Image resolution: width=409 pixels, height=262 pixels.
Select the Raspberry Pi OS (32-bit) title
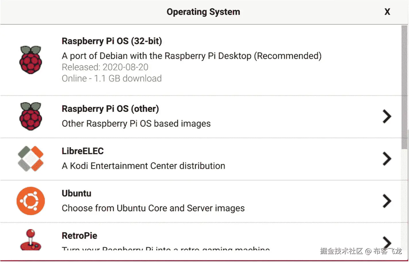[x=112, y=41]
